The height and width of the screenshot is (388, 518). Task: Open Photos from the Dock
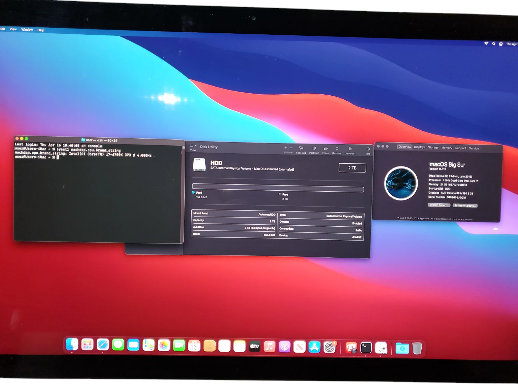pos(164,346)
